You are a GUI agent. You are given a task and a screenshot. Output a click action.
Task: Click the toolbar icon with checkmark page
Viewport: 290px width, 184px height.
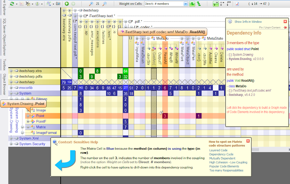(237, 4)
